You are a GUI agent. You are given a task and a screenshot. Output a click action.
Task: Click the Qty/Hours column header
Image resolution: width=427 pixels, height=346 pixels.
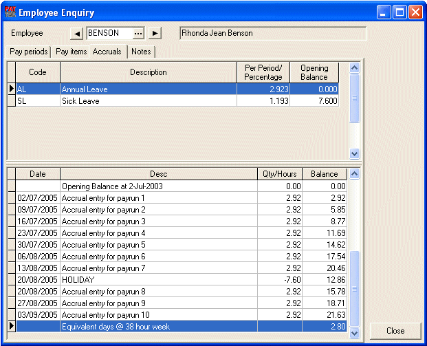click(x=280, y=174)
